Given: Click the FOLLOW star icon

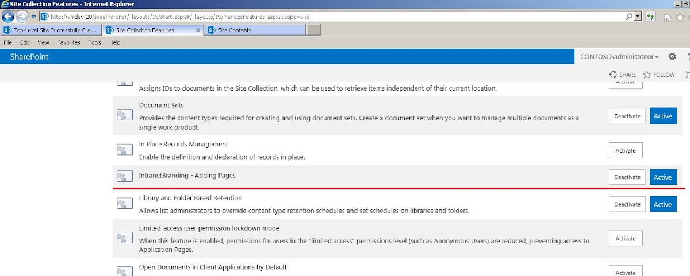Looking at the screenshot, I should click(x=647, y=75).
